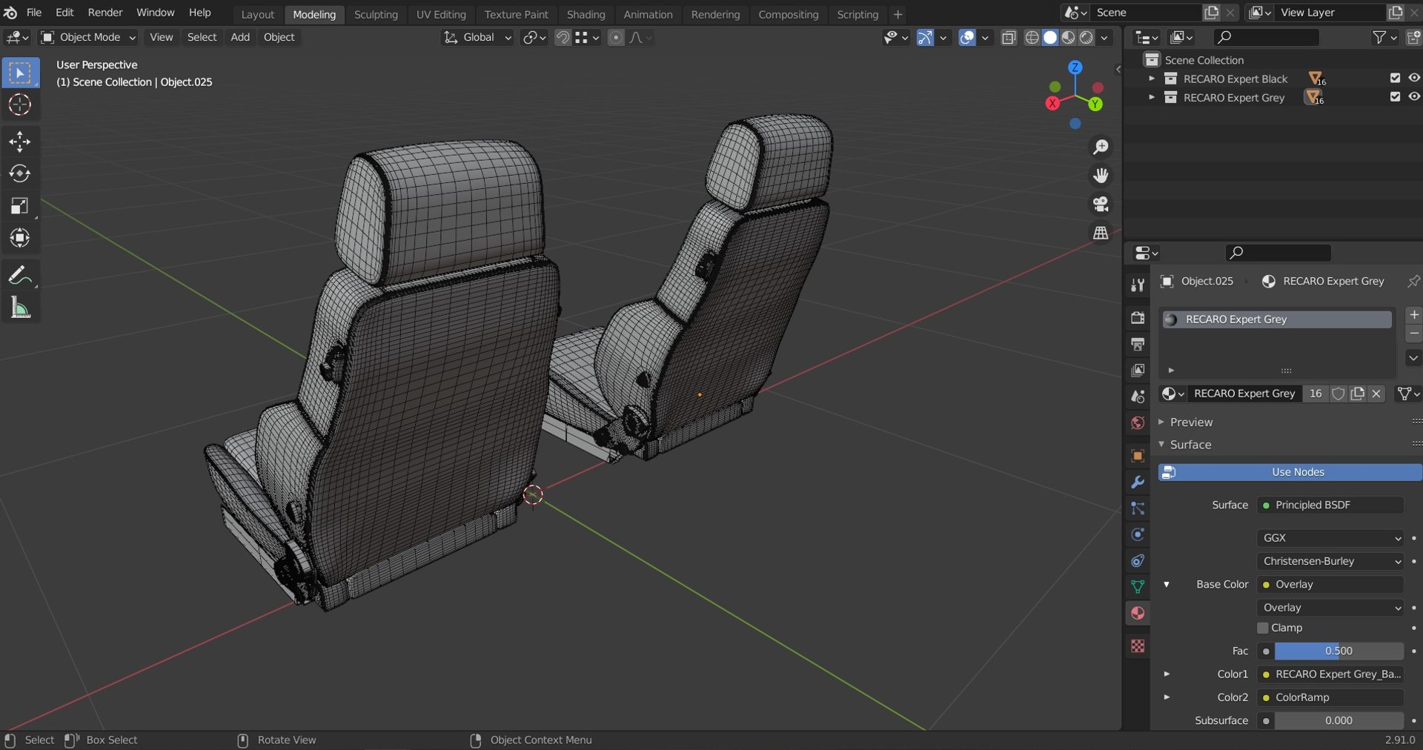
Task: Open the Texture checker properties tab
Action: pyautogui.click(x=1138, y=646)
